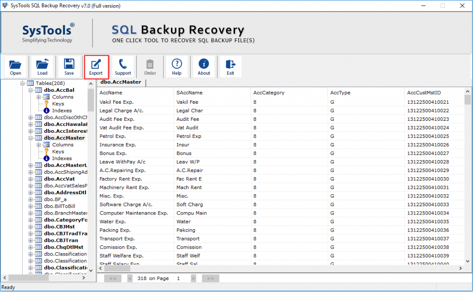Select the Vakil Fee Exp. cell
The image size is (473, 292).
(x=116, y=102)
